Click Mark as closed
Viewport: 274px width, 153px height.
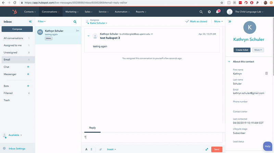pos(196,21)
